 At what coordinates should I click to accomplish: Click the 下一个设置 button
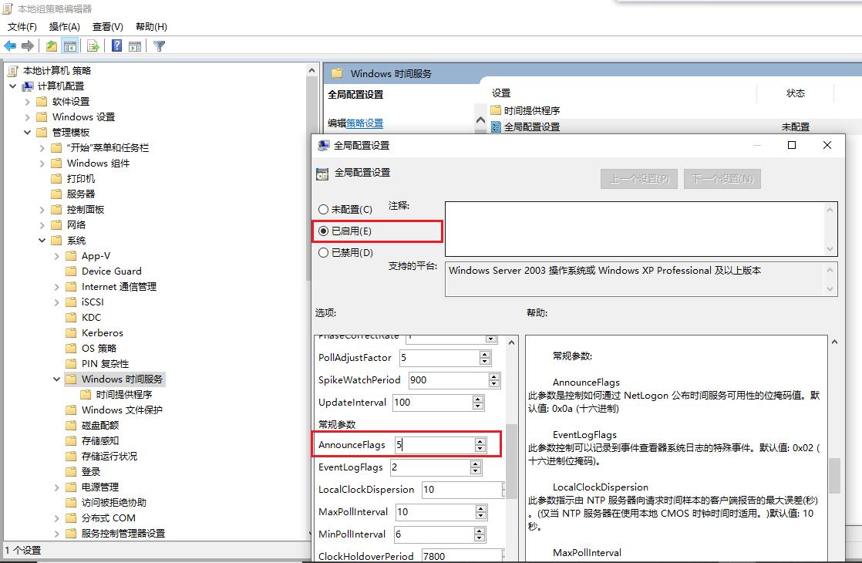[722, 178]
